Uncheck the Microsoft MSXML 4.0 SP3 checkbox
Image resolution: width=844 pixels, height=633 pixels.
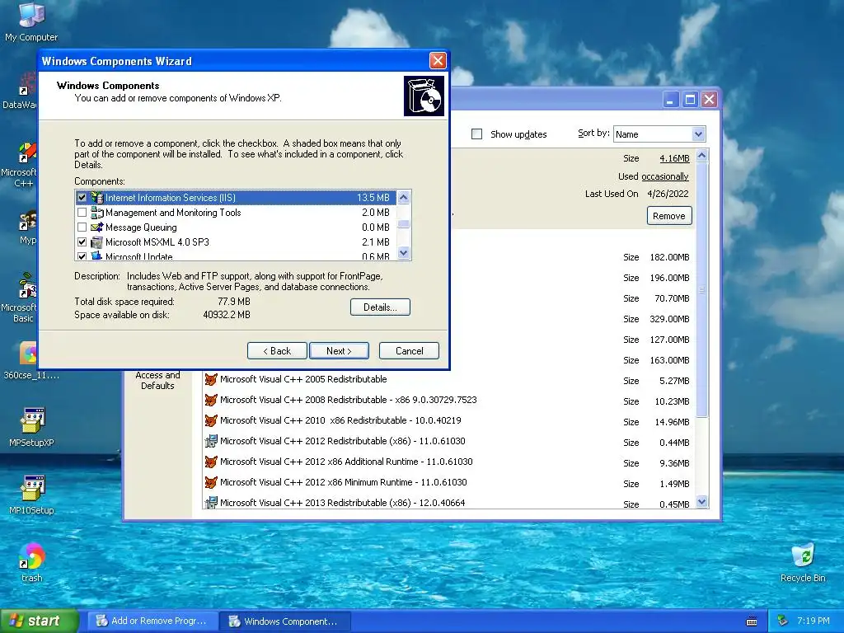tap(82, 242)
